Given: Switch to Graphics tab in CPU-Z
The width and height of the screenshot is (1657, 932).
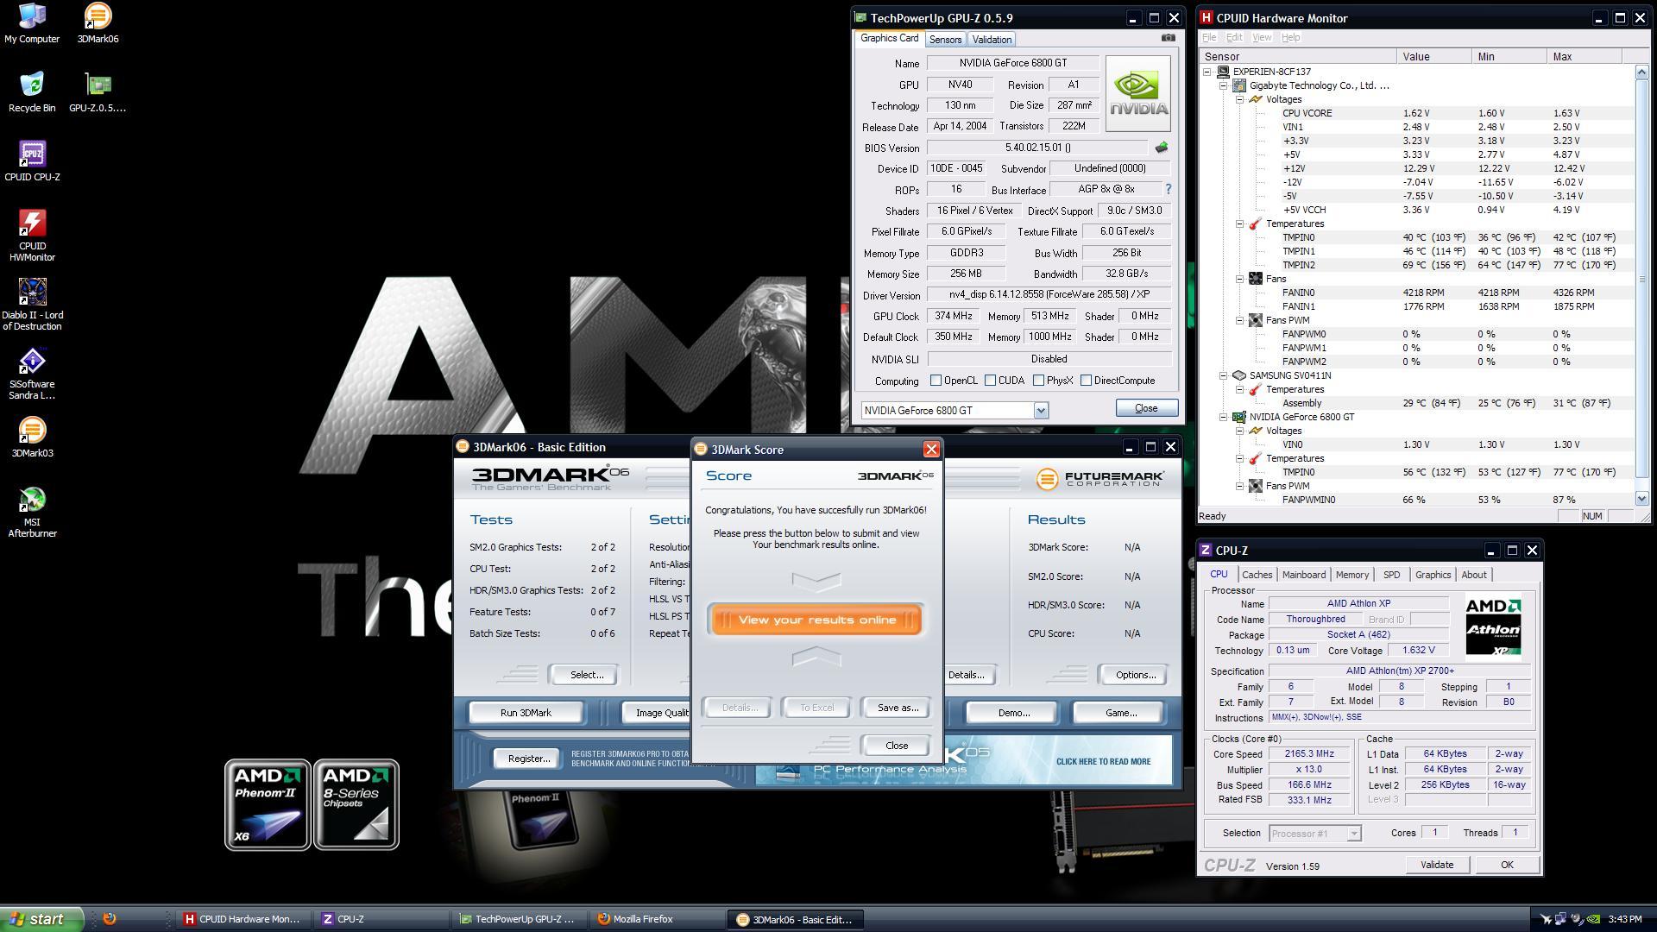Looking at the screenshot, I should click(1433, 575).
